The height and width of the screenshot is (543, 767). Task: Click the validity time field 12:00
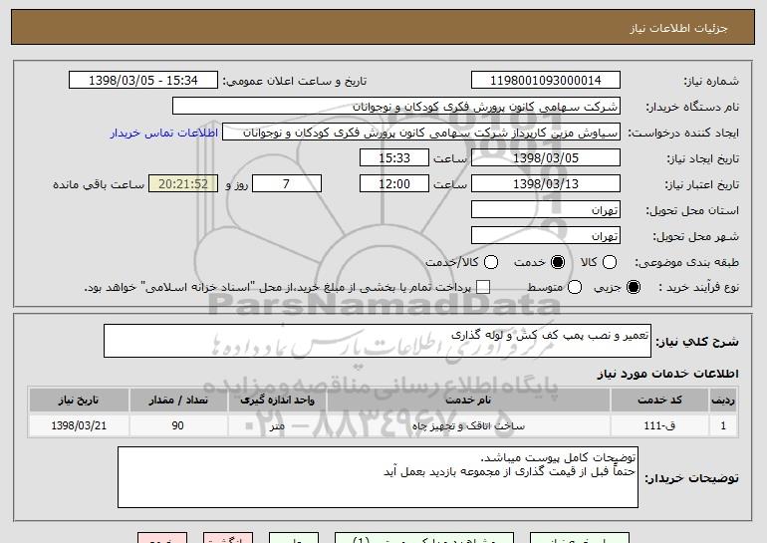[394, 184]
